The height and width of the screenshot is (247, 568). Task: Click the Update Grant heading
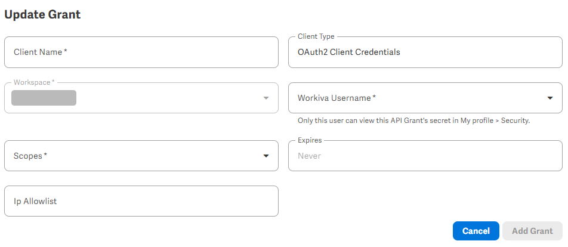pos(42,14)
